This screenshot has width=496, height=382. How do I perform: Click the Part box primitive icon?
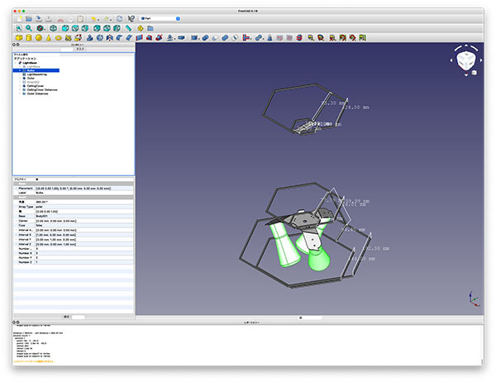(18, 36)
